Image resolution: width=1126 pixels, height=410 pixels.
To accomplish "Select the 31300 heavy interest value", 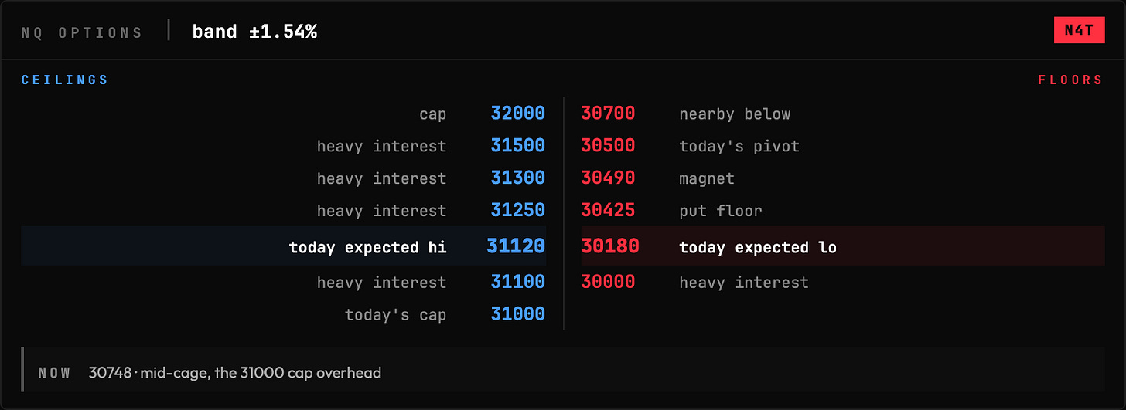I will pos(517,178).
